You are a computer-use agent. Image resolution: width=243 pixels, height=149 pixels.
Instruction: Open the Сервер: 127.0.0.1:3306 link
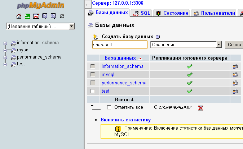118,3
